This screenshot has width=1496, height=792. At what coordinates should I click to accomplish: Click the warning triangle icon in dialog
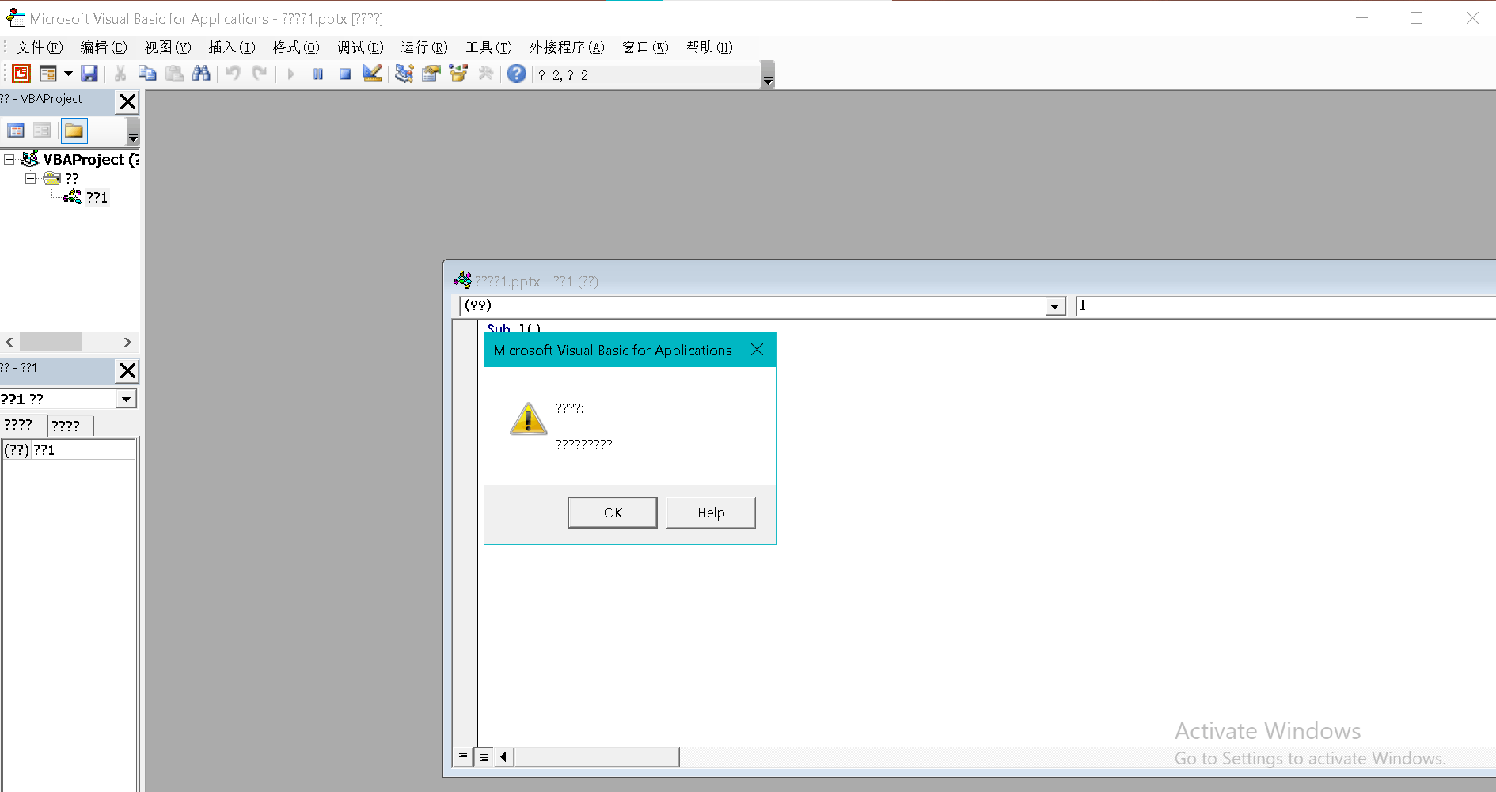[529, 419]
